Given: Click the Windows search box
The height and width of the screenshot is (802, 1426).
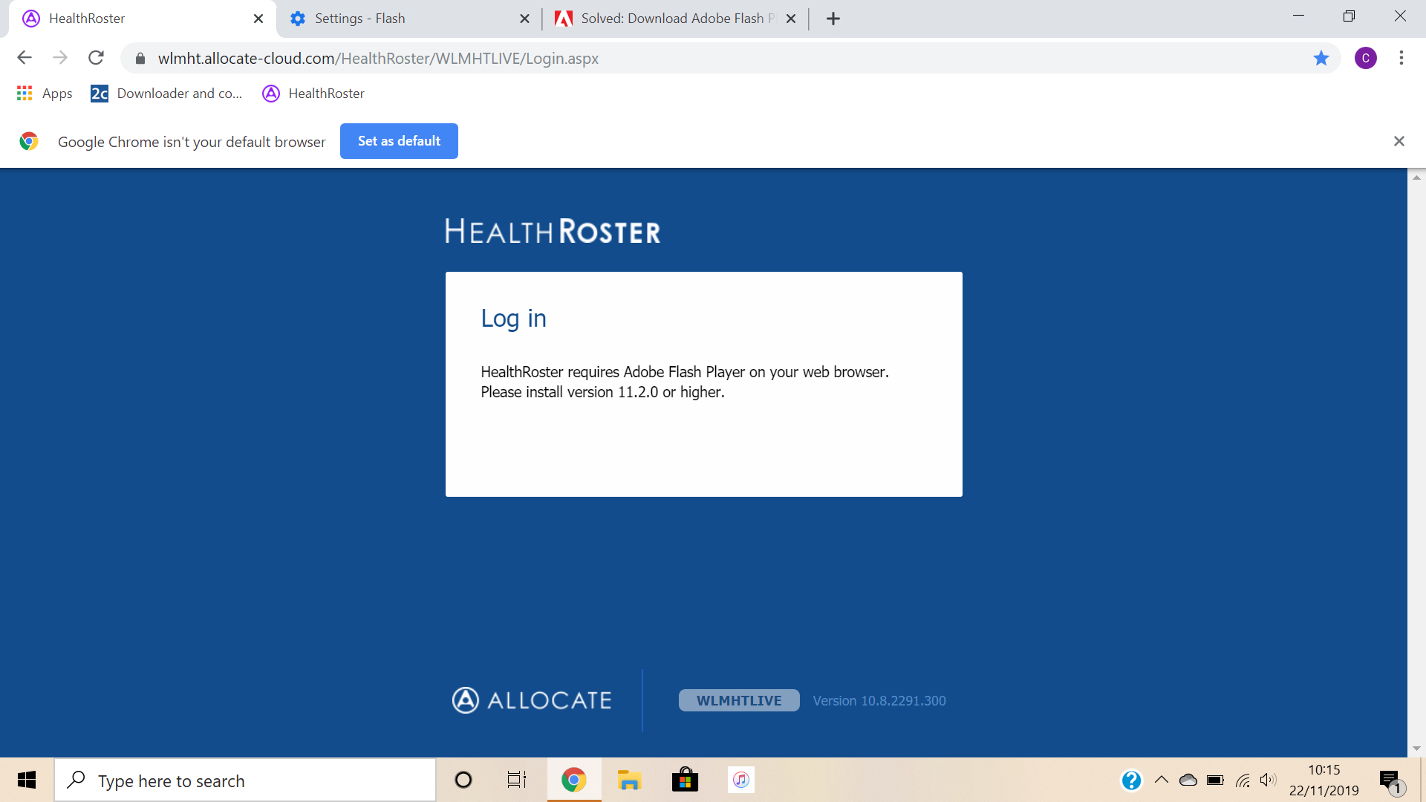Looking at the screenshot, I should [245, 780].
